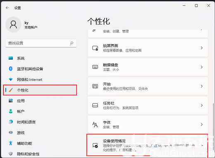Image resolution: width=215 pixels, height=158 pixels.
Task: Open the 字体 settings card
Action: click(148, 125)
